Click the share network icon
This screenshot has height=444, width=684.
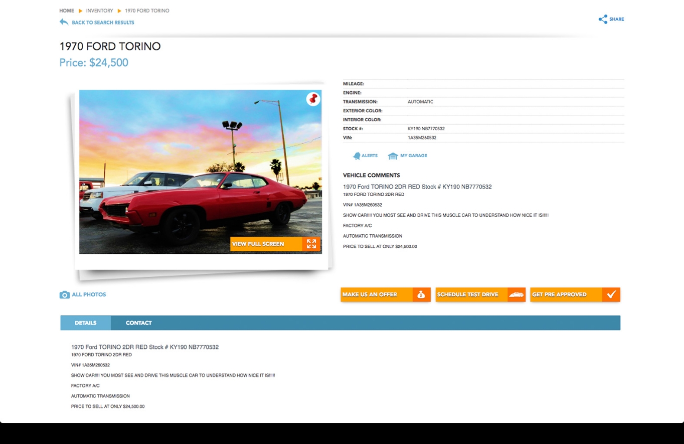point(603,19)
